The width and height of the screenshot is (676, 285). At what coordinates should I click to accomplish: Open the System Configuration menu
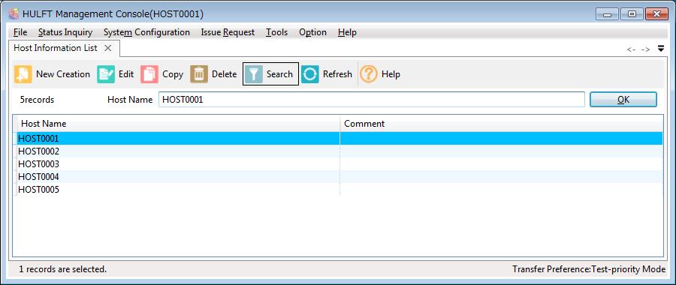(146, 32)
